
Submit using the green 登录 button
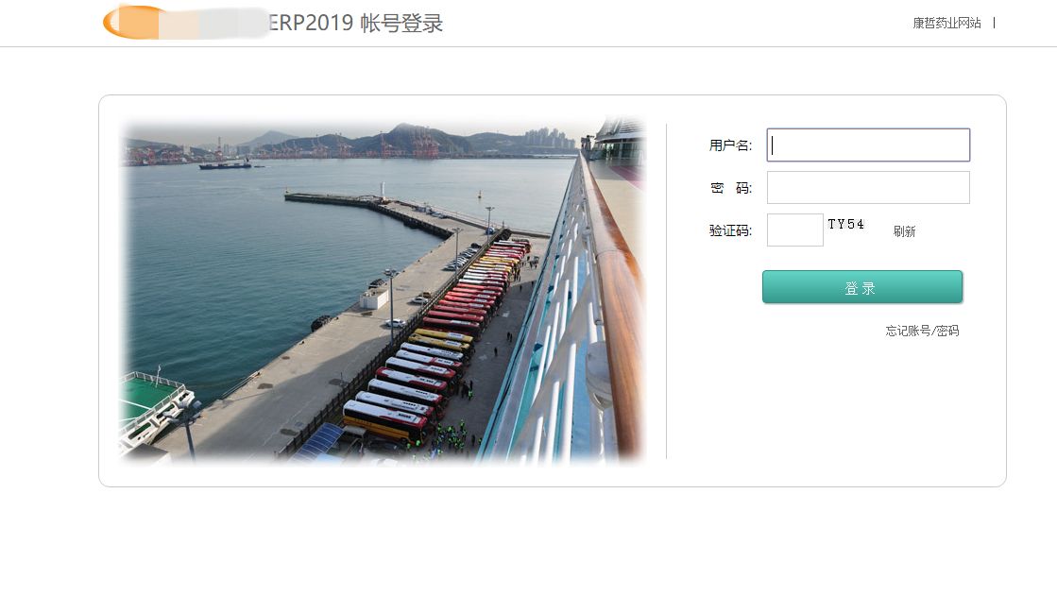(862, 287)
